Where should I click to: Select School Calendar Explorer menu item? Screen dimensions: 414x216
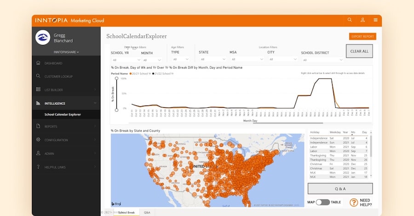click(x=63, y=114)
